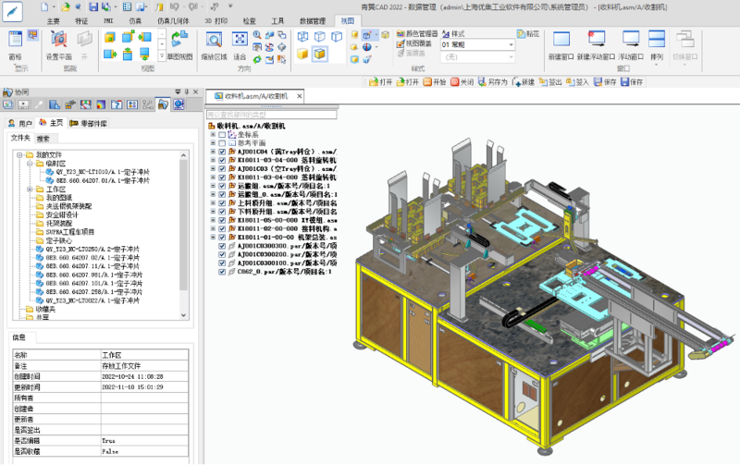Screen dimensions: 740x465
Task: Open 新建窗口 new window icon
Action: click(561, 42)
